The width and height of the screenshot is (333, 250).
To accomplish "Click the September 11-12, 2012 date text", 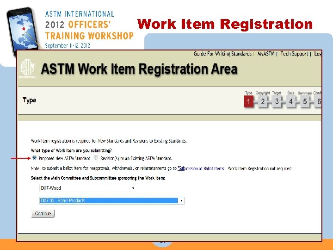I will 68,45.
